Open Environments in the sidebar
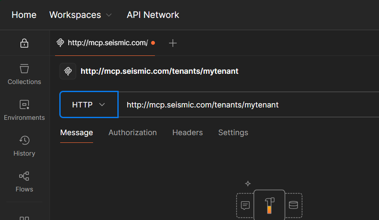The width and height of the screenshot is (379, 220). [x=24, y=110]
